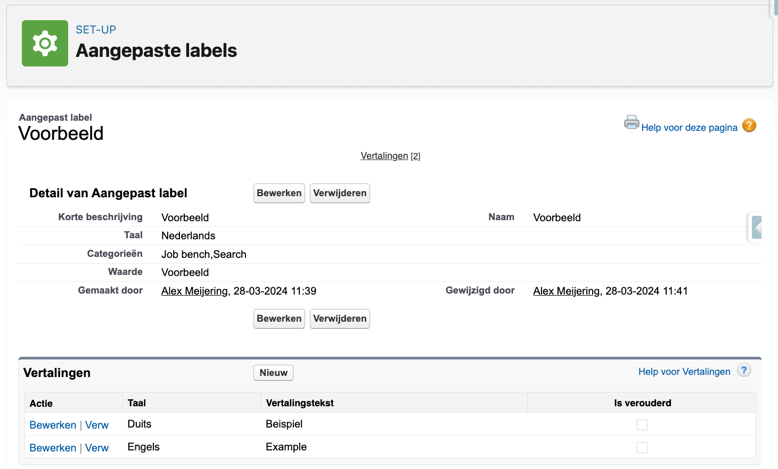Toggle Is verouderd checkbox for Engels
Screen dimensions: 778x469
click(x=642, y=447)
